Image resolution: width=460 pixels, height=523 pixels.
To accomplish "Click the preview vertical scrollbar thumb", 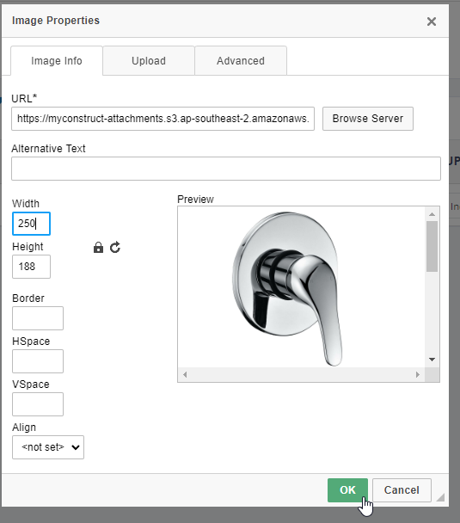I will 432,247.
